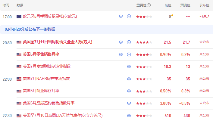Click layers icon for Eurozone trade balance row
213x121 pixels.
click(x=121, y=17)
